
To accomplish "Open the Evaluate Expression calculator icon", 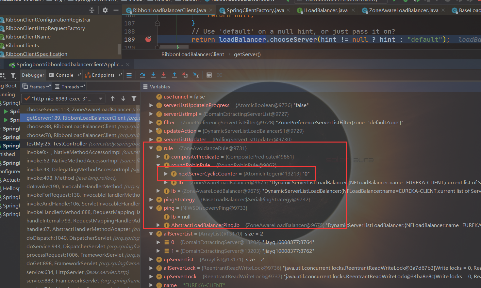I will point(209,75).
